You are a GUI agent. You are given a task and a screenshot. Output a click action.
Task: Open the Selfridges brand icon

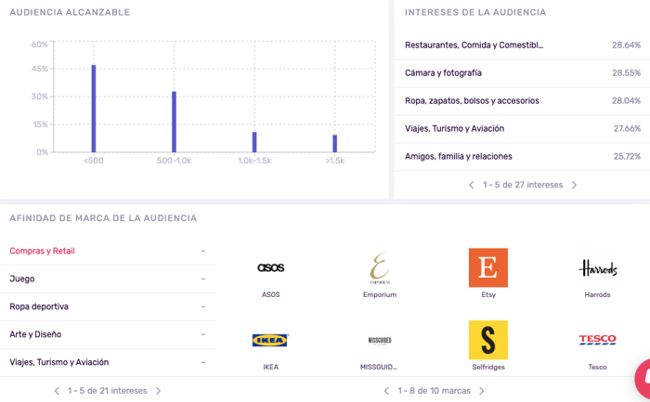(488, 340)
